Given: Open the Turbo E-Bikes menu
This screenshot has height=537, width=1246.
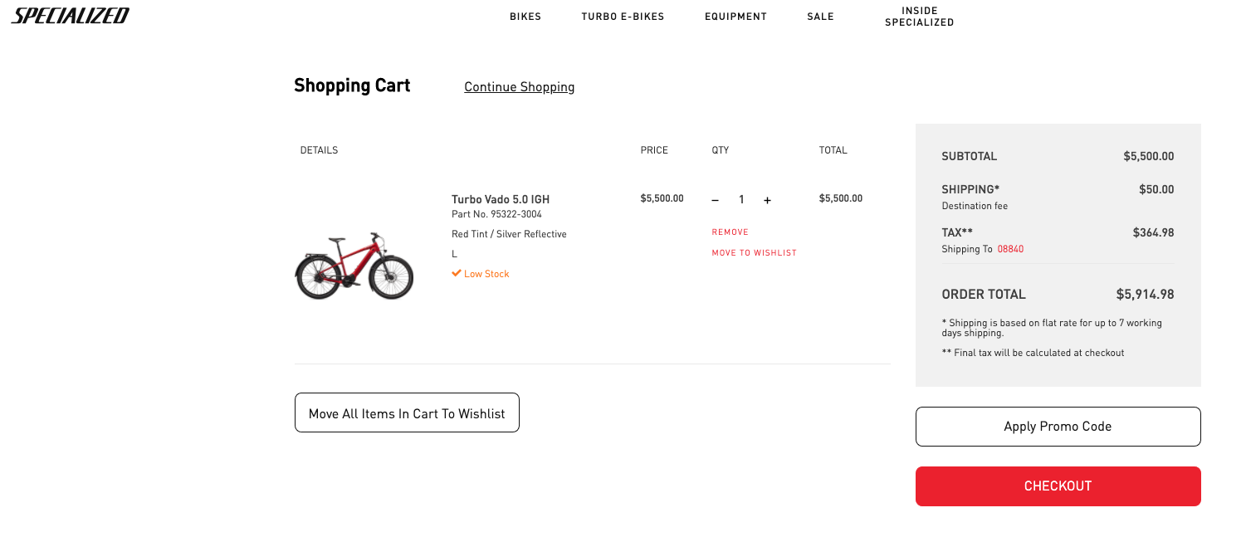Looking at the screenshot, I should pos(623,17).
